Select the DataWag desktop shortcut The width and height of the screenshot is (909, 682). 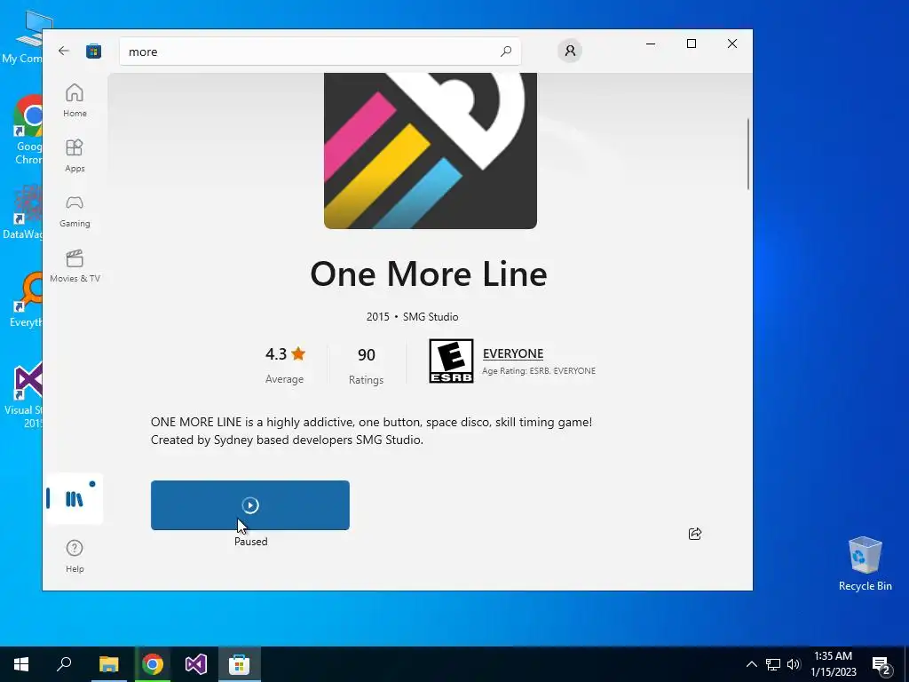23,212
